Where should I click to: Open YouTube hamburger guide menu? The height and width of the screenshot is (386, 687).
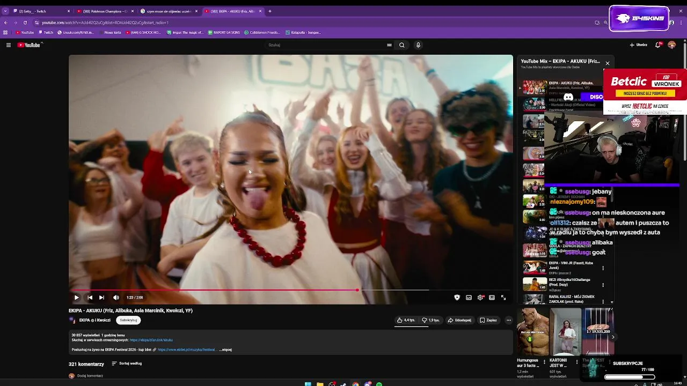[9, 45]
